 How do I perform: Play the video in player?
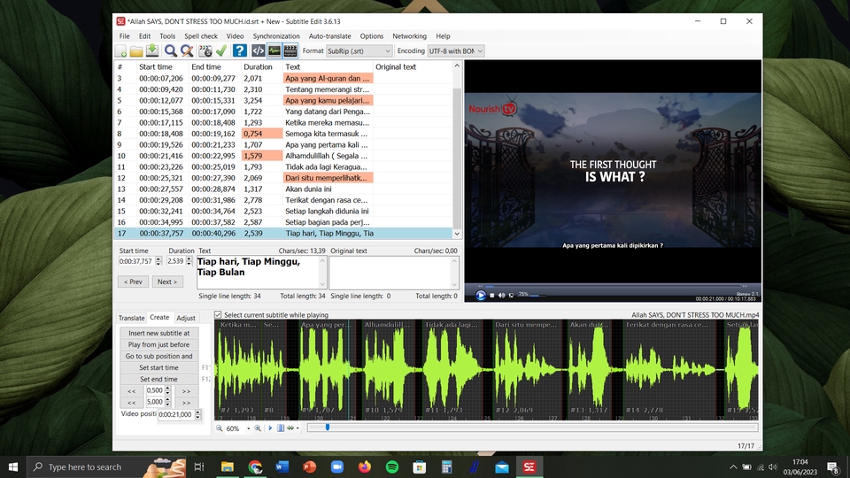click(480, 296)
